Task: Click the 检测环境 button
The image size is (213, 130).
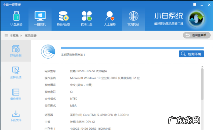Action: pos(191,54)
